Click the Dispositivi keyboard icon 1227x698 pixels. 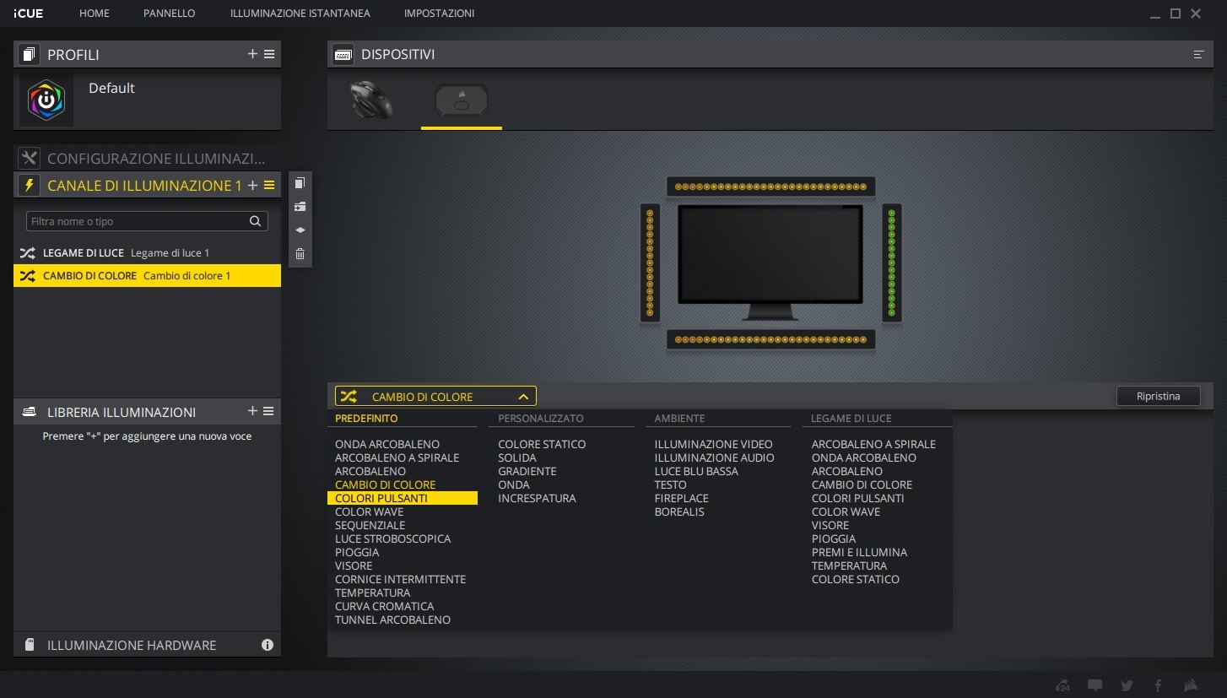[x=343, y=55]
